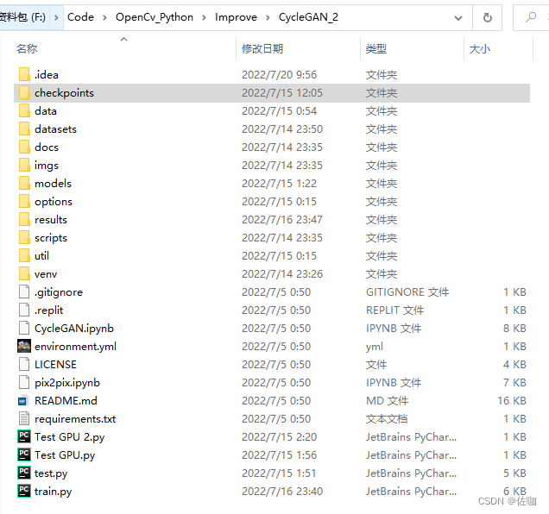Click the docs folder icon
Viewport: 549px width, 514px height.
pos(24,147)
